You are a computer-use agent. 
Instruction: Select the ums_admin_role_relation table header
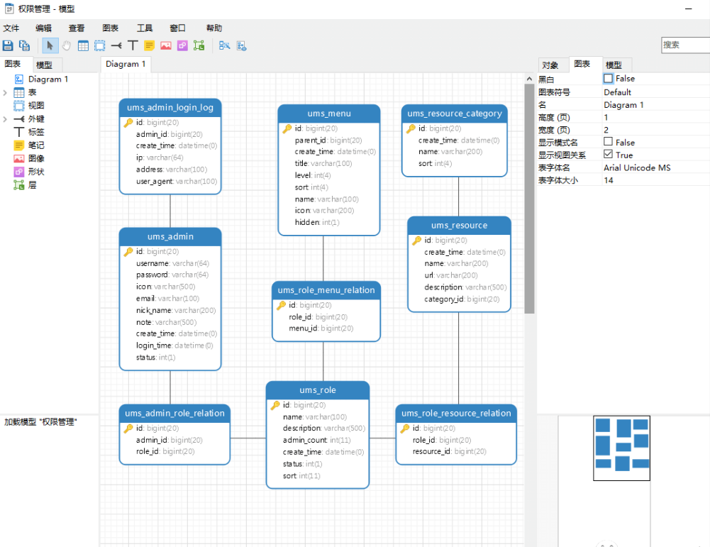tap(174, 414)
